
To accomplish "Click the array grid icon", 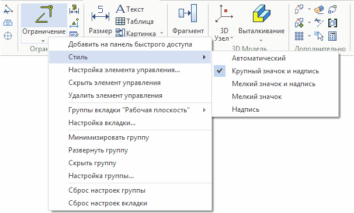I will 299,36.
